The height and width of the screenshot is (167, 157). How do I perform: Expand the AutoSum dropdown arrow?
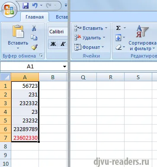pyautogui.click(x=125, y=28)
